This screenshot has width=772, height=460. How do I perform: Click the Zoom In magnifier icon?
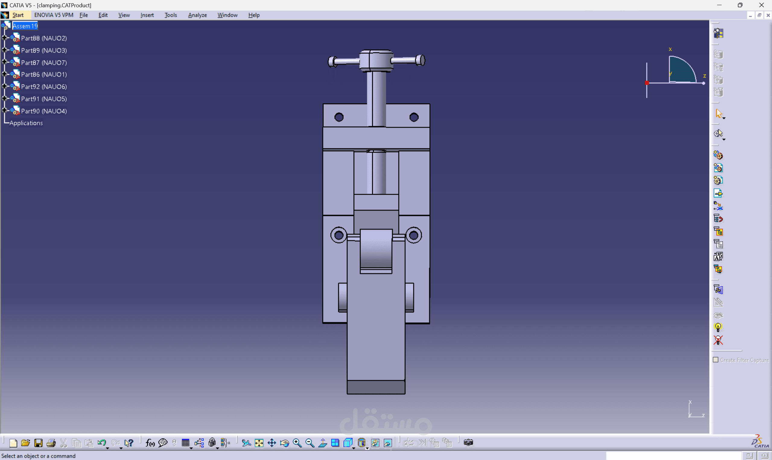(297, 443)
